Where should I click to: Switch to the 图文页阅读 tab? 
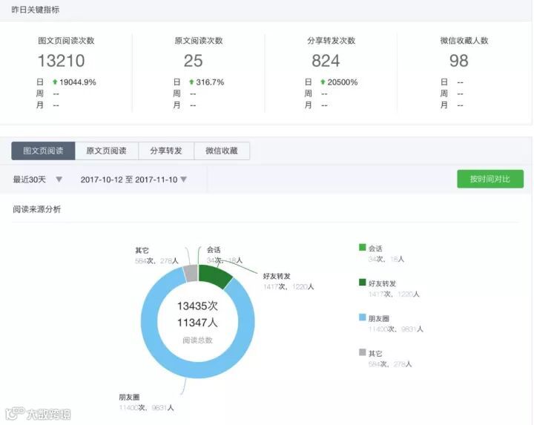[x=43, y=151]
